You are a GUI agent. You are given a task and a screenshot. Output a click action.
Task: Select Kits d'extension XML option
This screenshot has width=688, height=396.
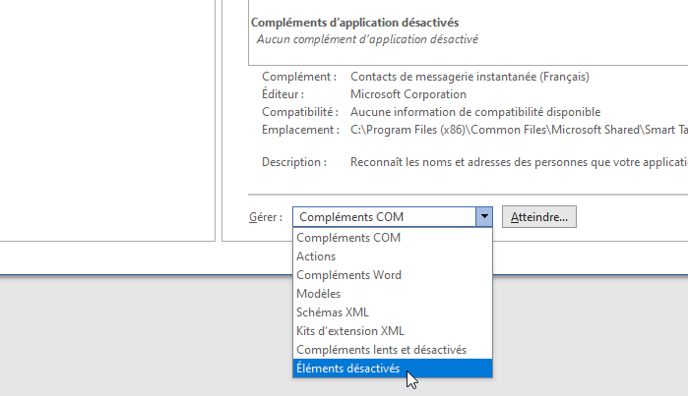350,331
